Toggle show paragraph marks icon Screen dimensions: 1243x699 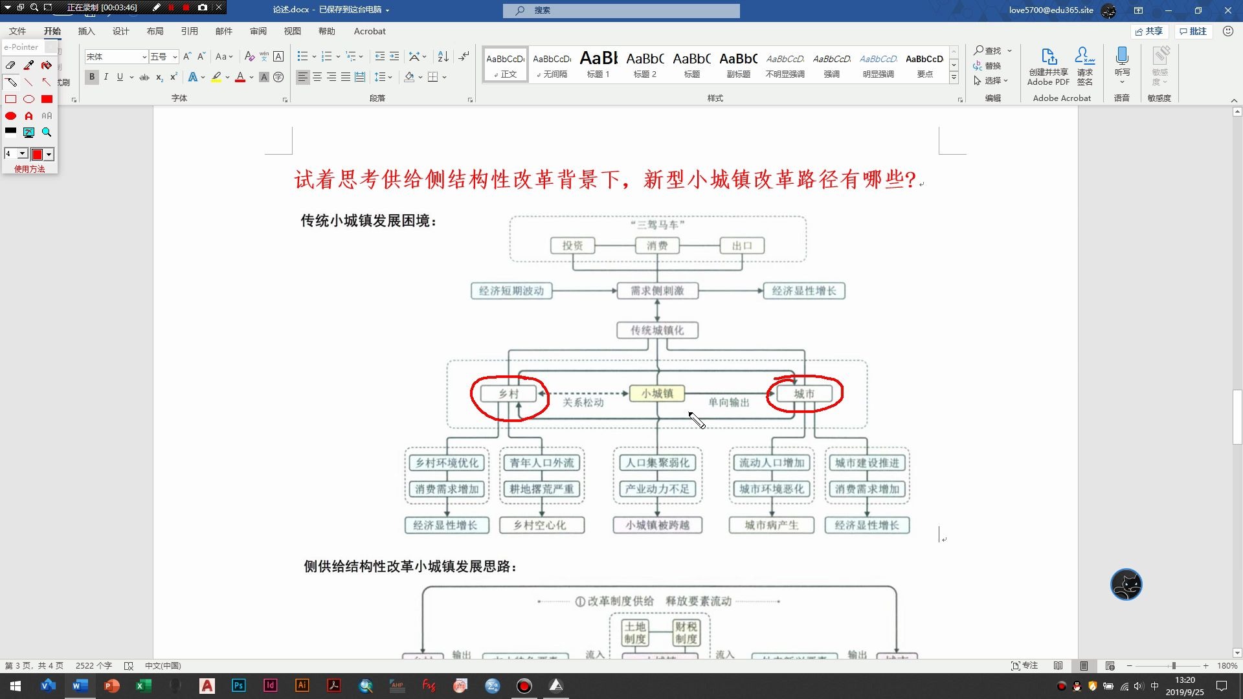(x=464, y=57)
